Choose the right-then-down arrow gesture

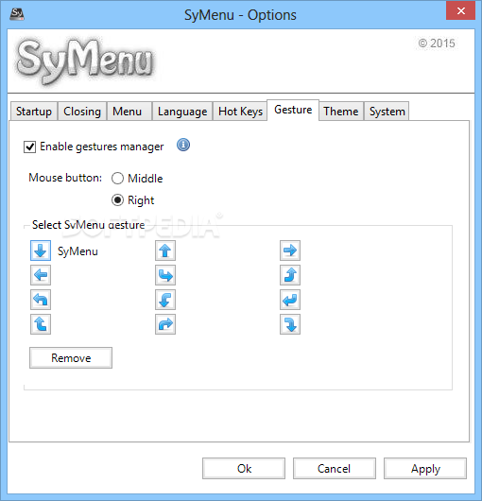point(290,324)
